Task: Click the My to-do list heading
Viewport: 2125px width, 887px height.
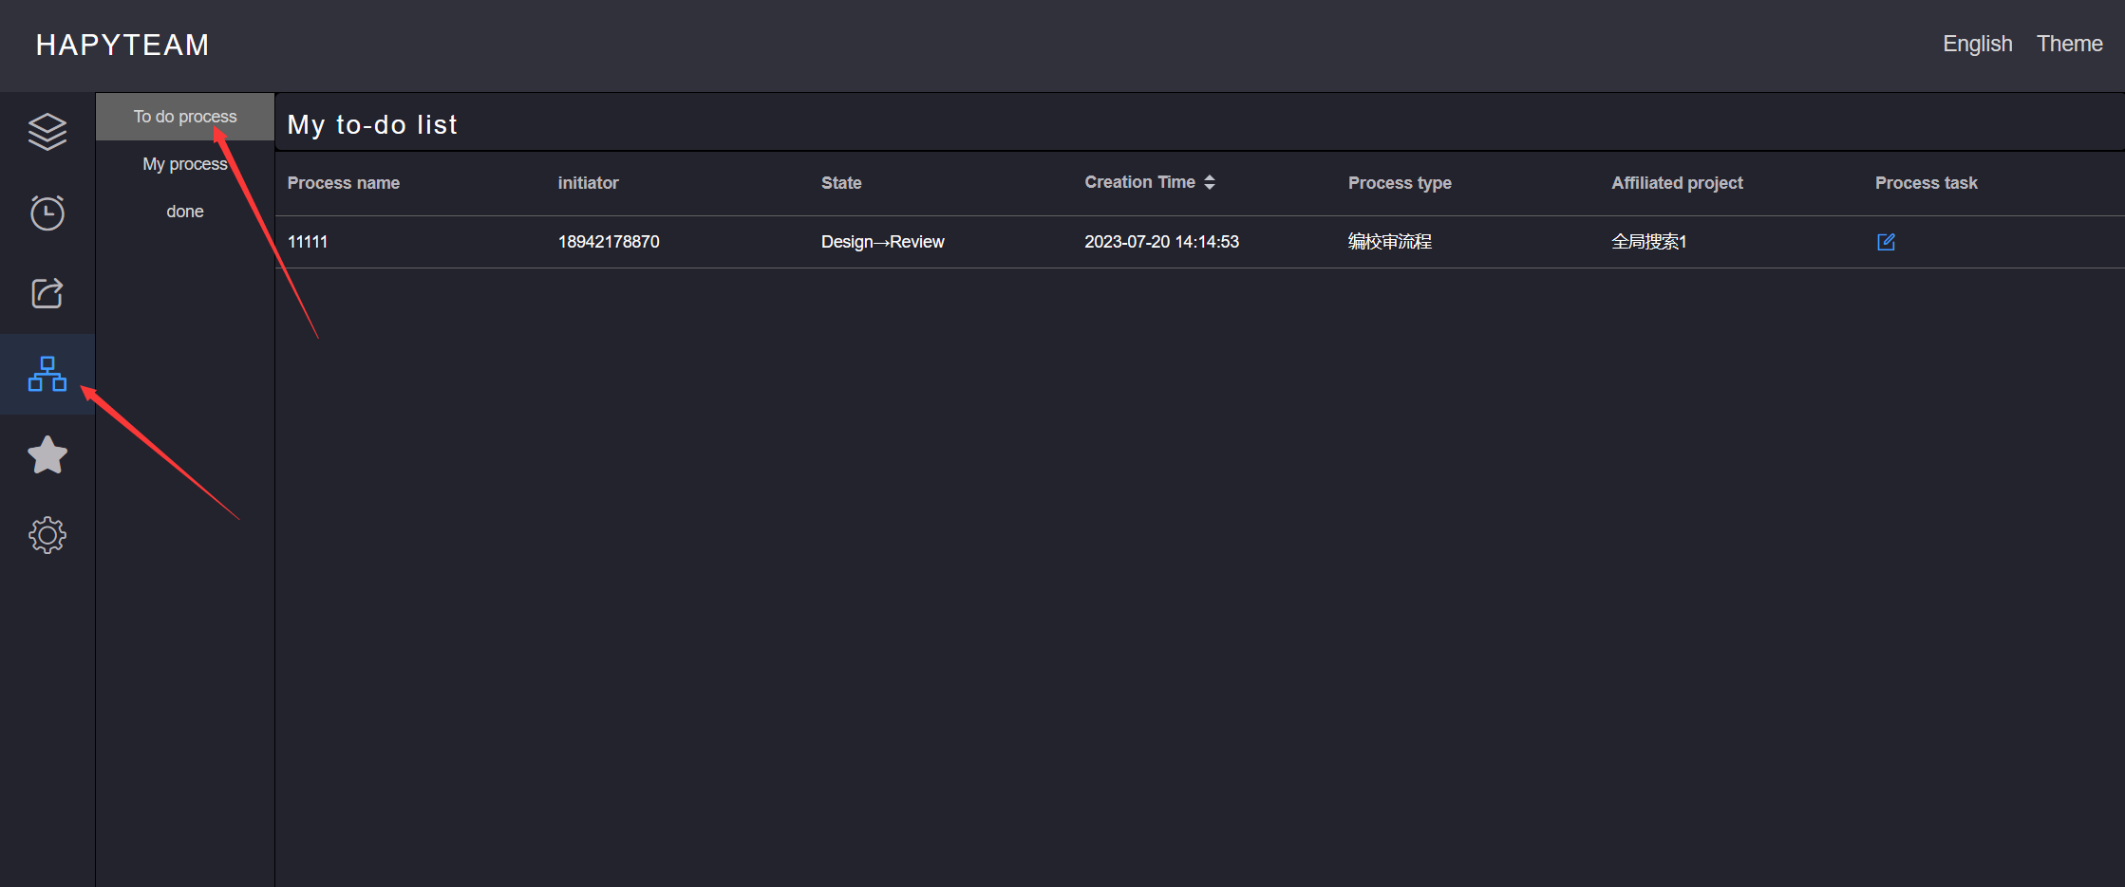Action: coord(372,124)
